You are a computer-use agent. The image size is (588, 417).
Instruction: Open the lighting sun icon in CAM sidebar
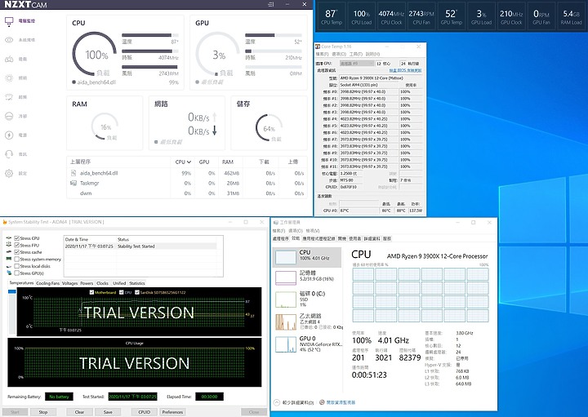pos(9,78)
